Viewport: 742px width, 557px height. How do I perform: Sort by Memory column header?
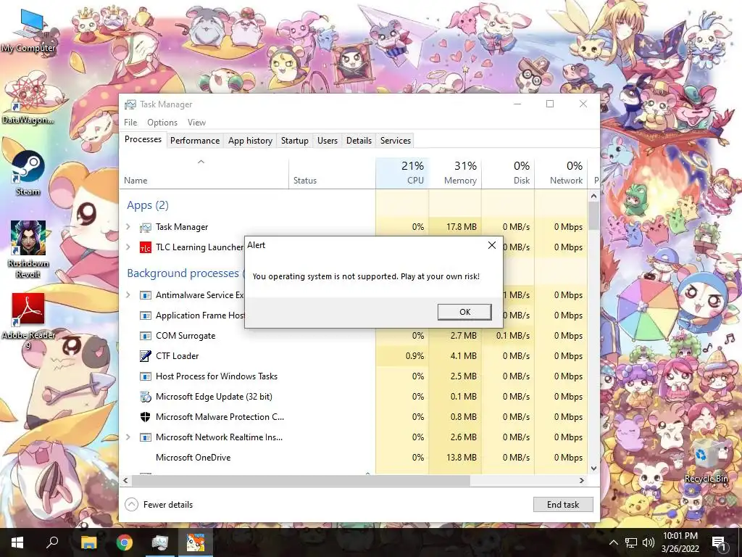click(455, 173)
